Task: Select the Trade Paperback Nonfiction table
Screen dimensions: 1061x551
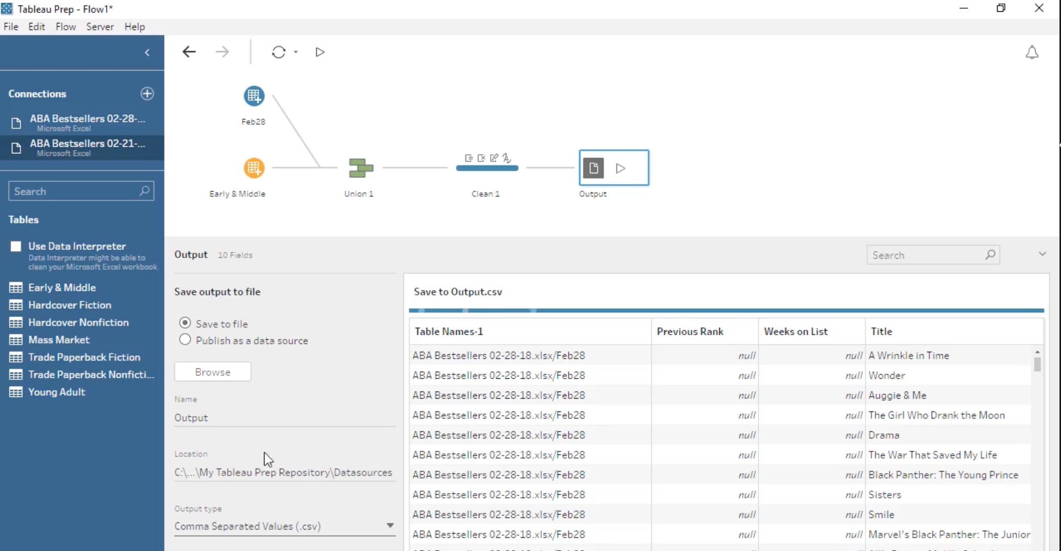Action: coord(91,375)
